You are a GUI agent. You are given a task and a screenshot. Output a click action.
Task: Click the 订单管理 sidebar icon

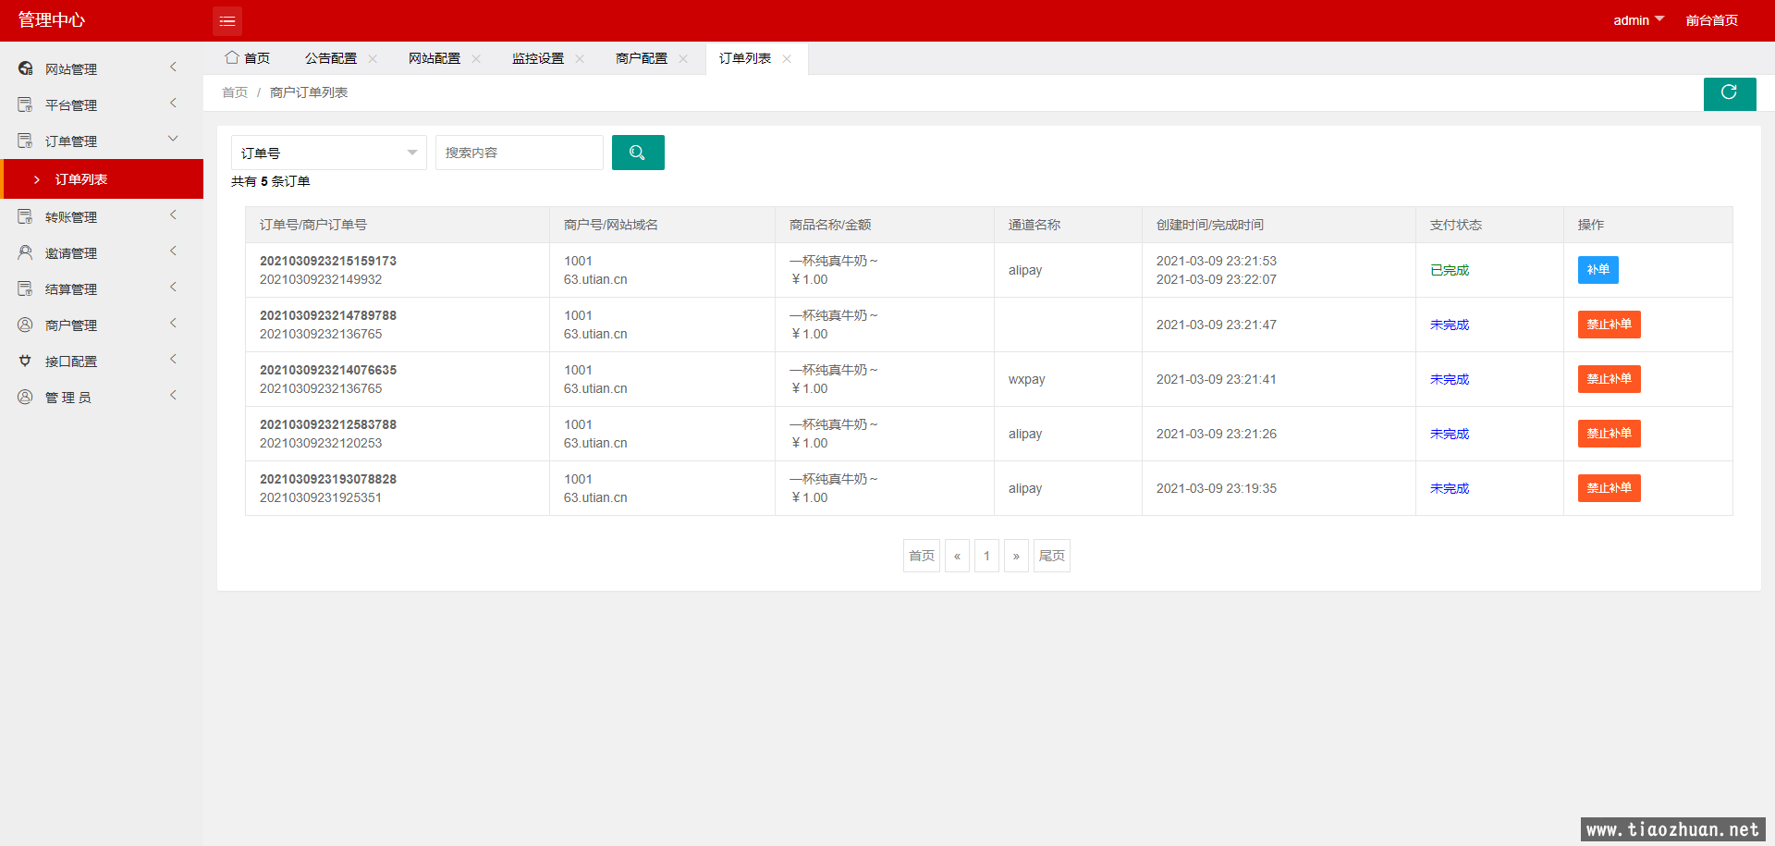(x=26, y=141)
